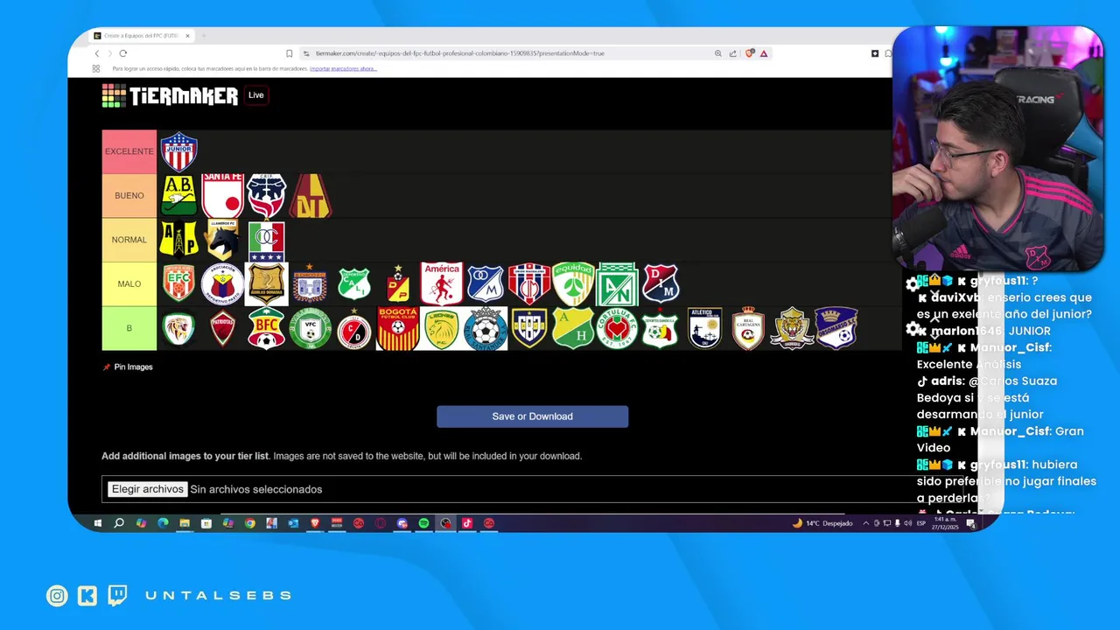This screenshot has height=630, width=1120.
Task: Select the Leones FC crest
Action: [x=441, y=328]
